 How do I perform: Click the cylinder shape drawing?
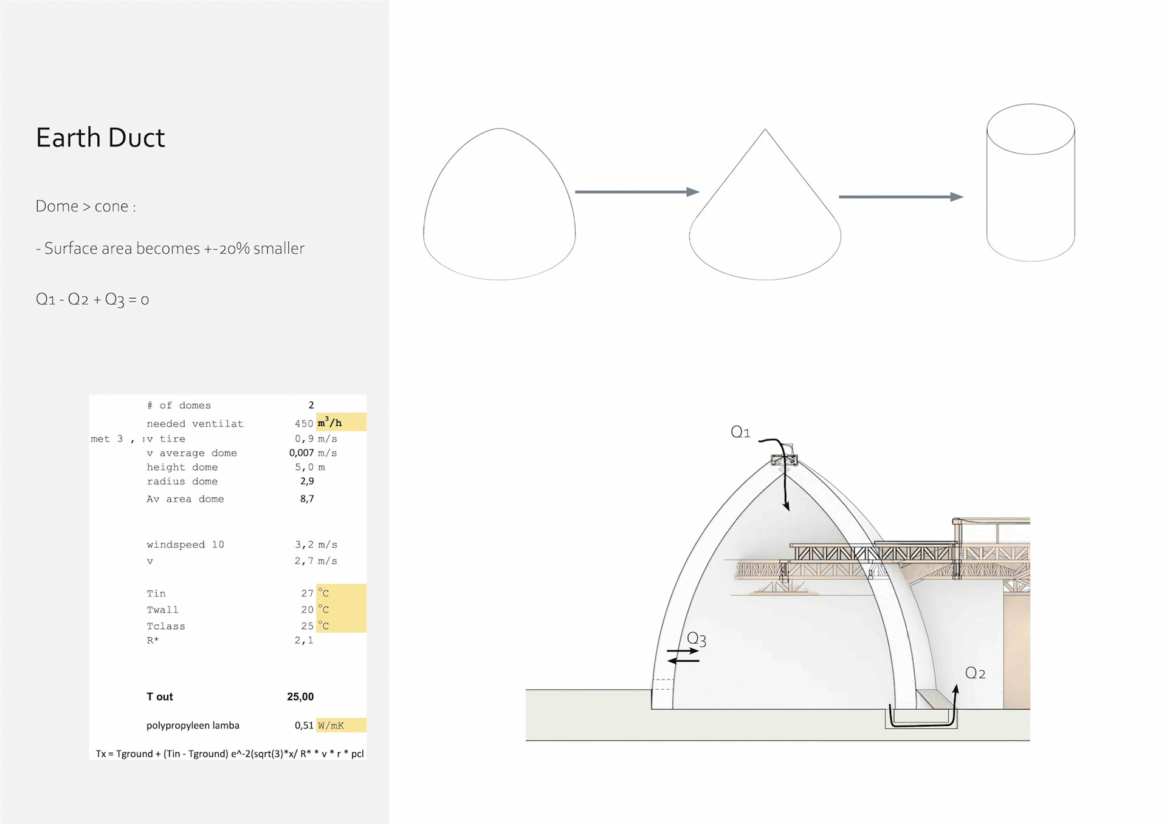coord(1030,182)
